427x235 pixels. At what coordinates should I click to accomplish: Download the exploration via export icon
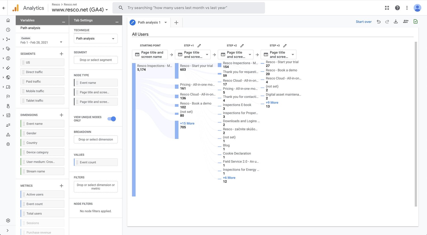pos(396,22)
